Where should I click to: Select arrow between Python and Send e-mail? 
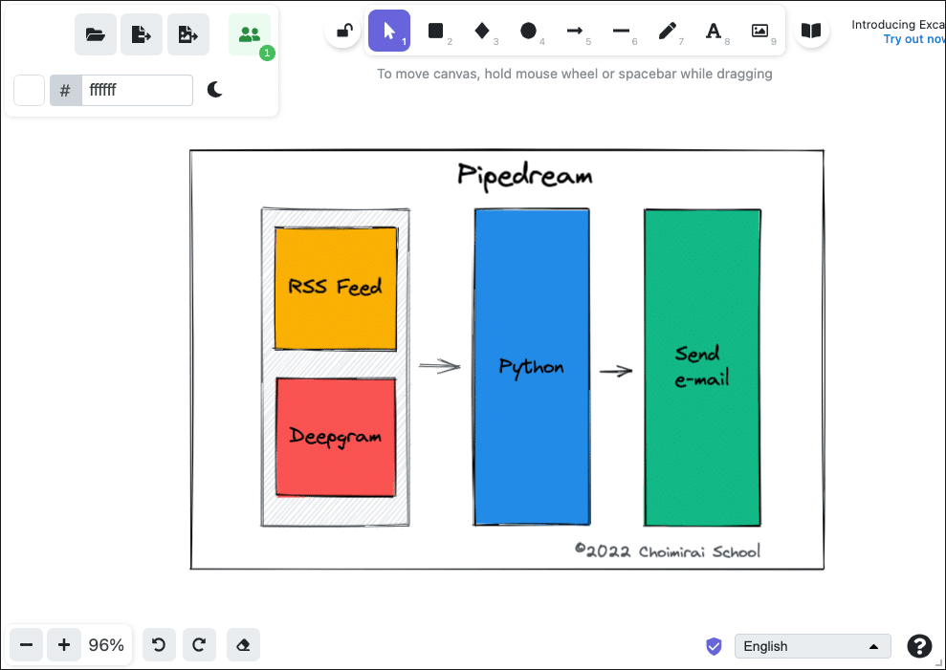[616, 371]
